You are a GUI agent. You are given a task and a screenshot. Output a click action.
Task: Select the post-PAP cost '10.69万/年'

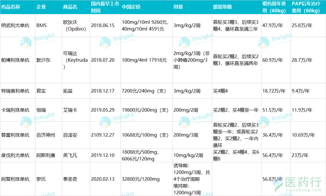(x=303, y=135)
